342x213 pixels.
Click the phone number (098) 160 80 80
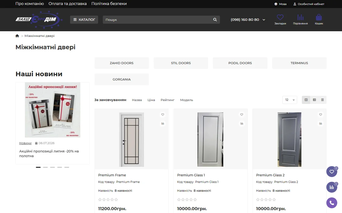pos(245,20)
